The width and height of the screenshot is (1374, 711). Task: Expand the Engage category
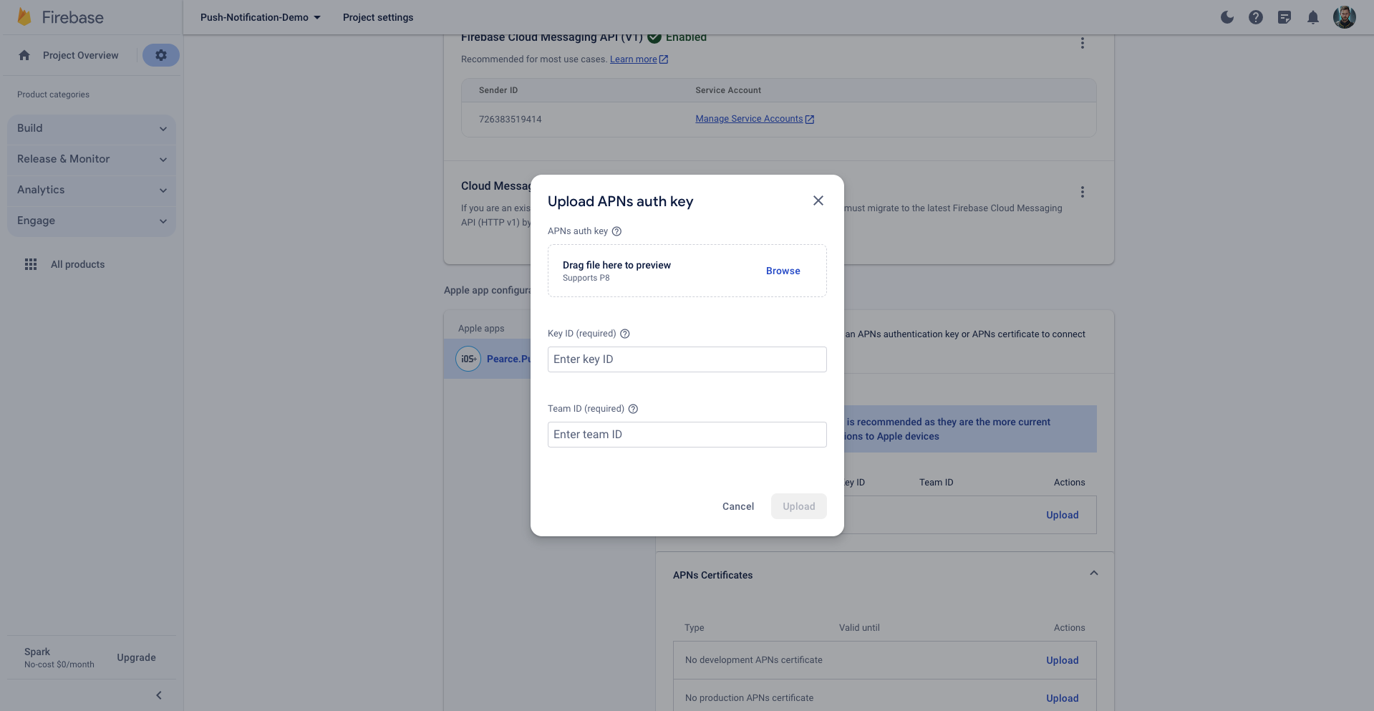tap(92, 221)
